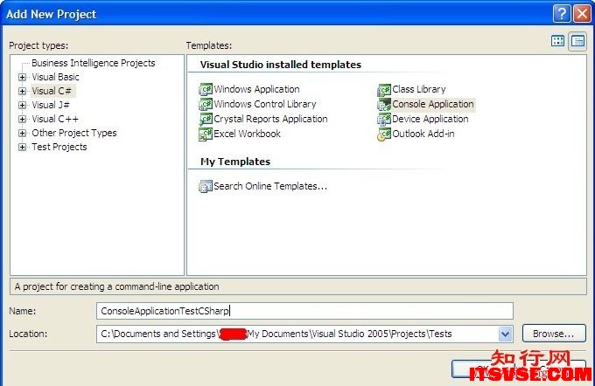
Task: Expand the Visual Basic node
Action: 23,77
